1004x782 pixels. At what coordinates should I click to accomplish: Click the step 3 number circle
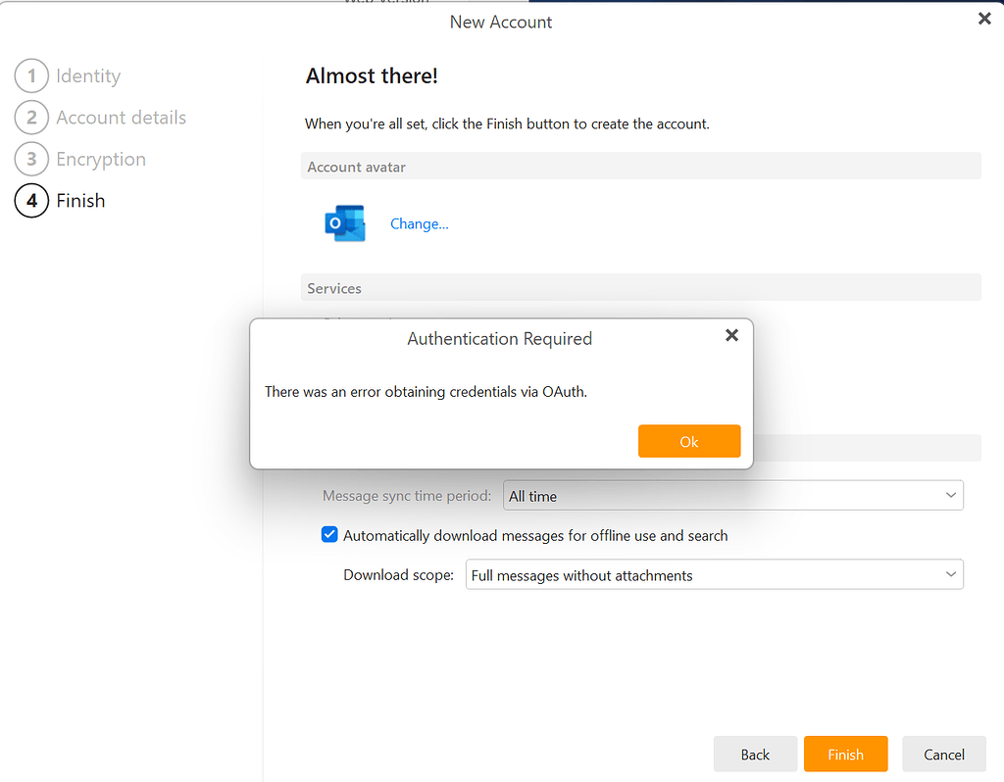pos(31,159)
